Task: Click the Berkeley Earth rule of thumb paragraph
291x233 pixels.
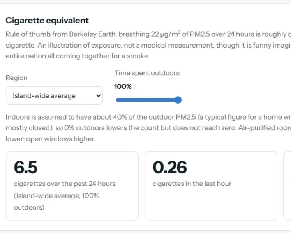Action: [x=148, y=45]
